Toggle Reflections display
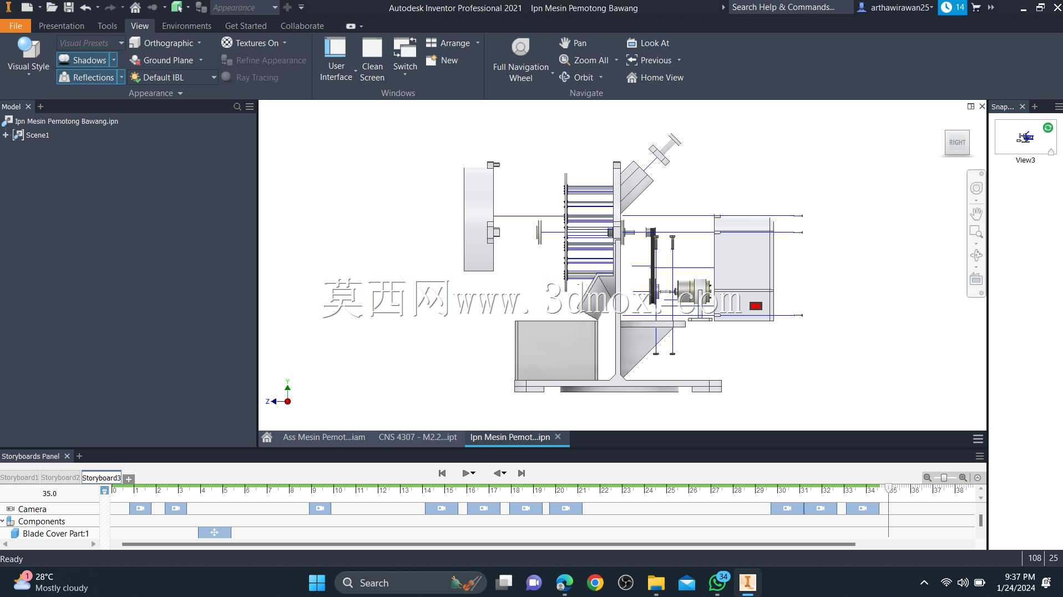The height and width of the screenshot is (597, 1063). point(87,77)
